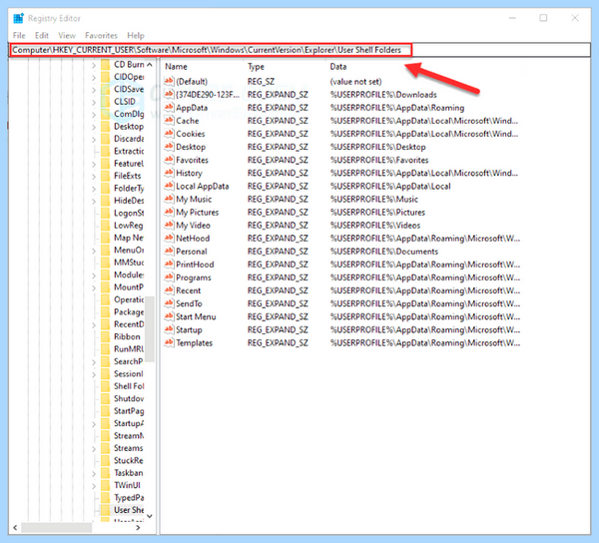This screenshot has width=599, height=543.
Task: Expand the CD Burn tree key
Action: coord(94,65)
